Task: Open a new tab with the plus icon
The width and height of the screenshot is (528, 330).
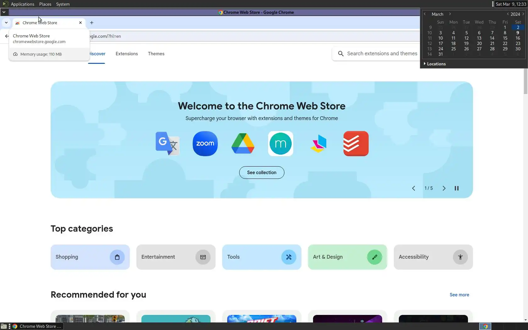Action: tap(92, 23)
